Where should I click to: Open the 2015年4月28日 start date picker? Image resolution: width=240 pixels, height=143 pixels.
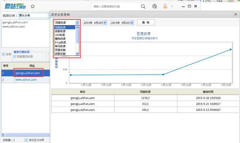pyautogui.click(x=105, y=23)
